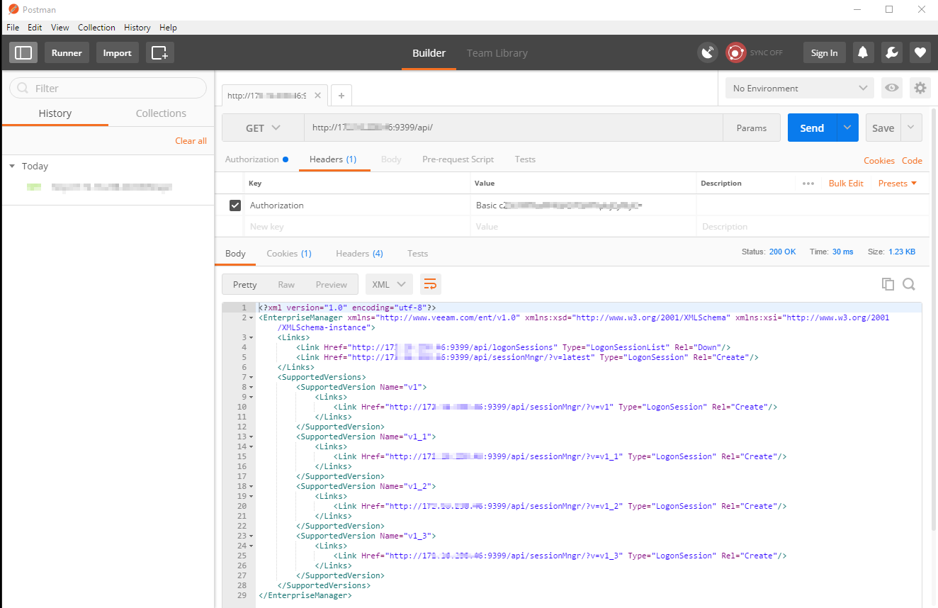Click the Postman logo in title bar

(x=13, y=9)
